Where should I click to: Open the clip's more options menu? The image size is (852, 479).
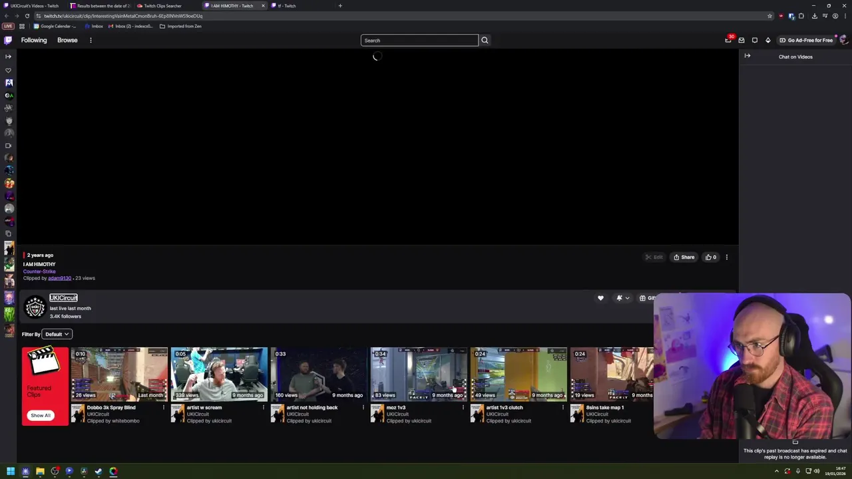point(727,257)
